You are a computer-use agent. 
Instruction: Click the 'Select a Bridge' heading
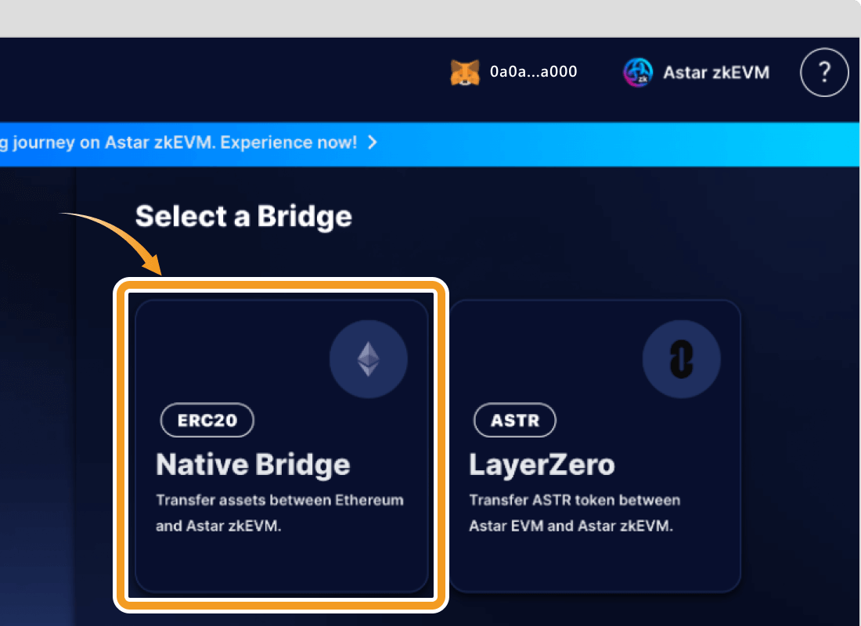(243, 216)
